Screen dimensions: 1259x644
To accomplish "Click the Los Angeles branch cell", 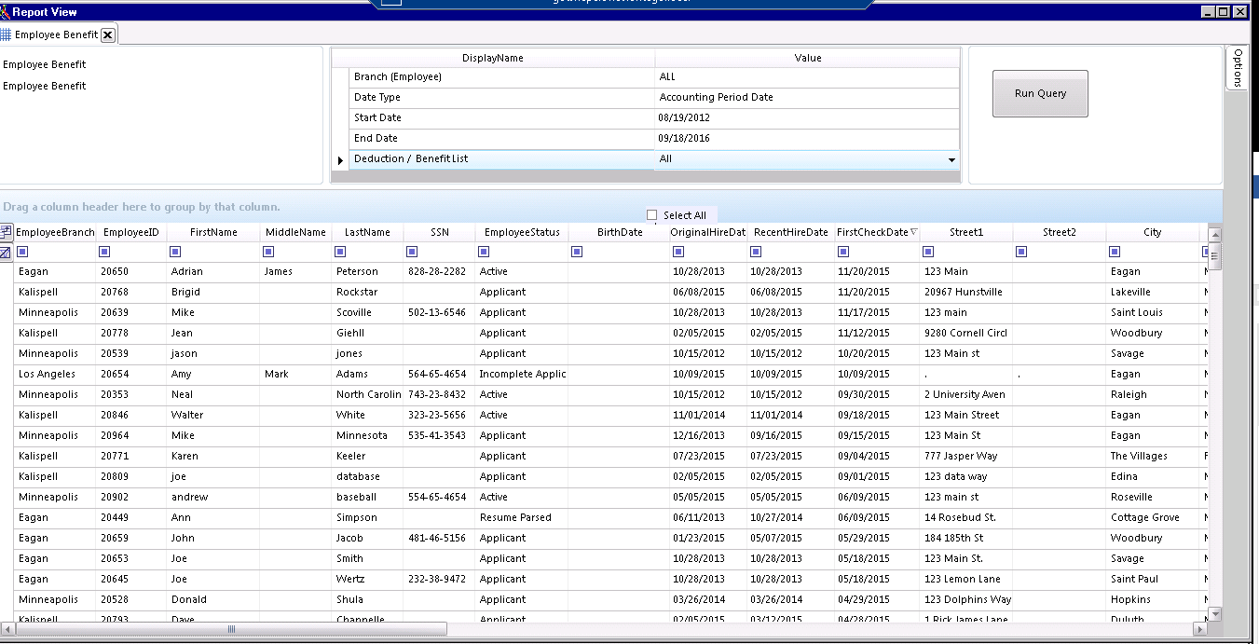I will 55,374.
